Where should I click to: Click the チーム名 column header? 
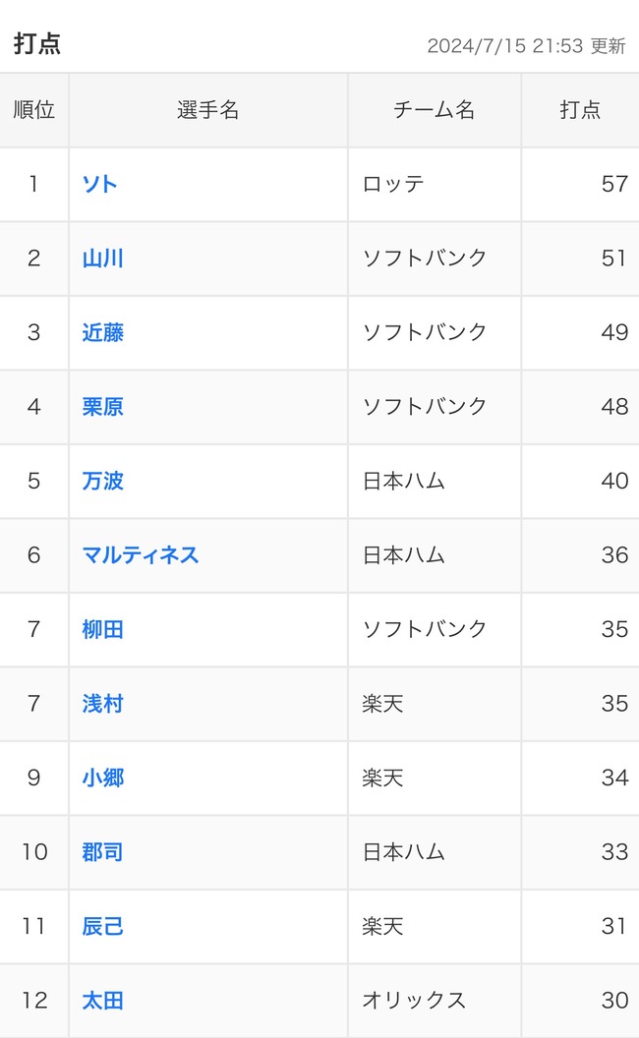[435, 110]
